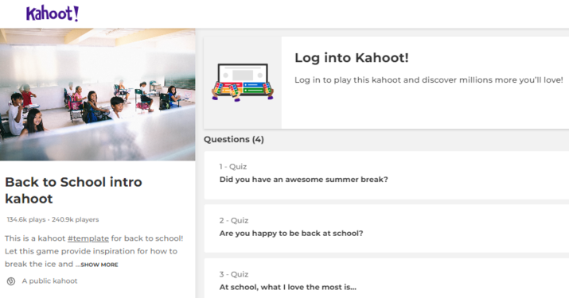Select question 3 about what I love most
The height and width of the screenshot is (298, 569).
[387, 278]
